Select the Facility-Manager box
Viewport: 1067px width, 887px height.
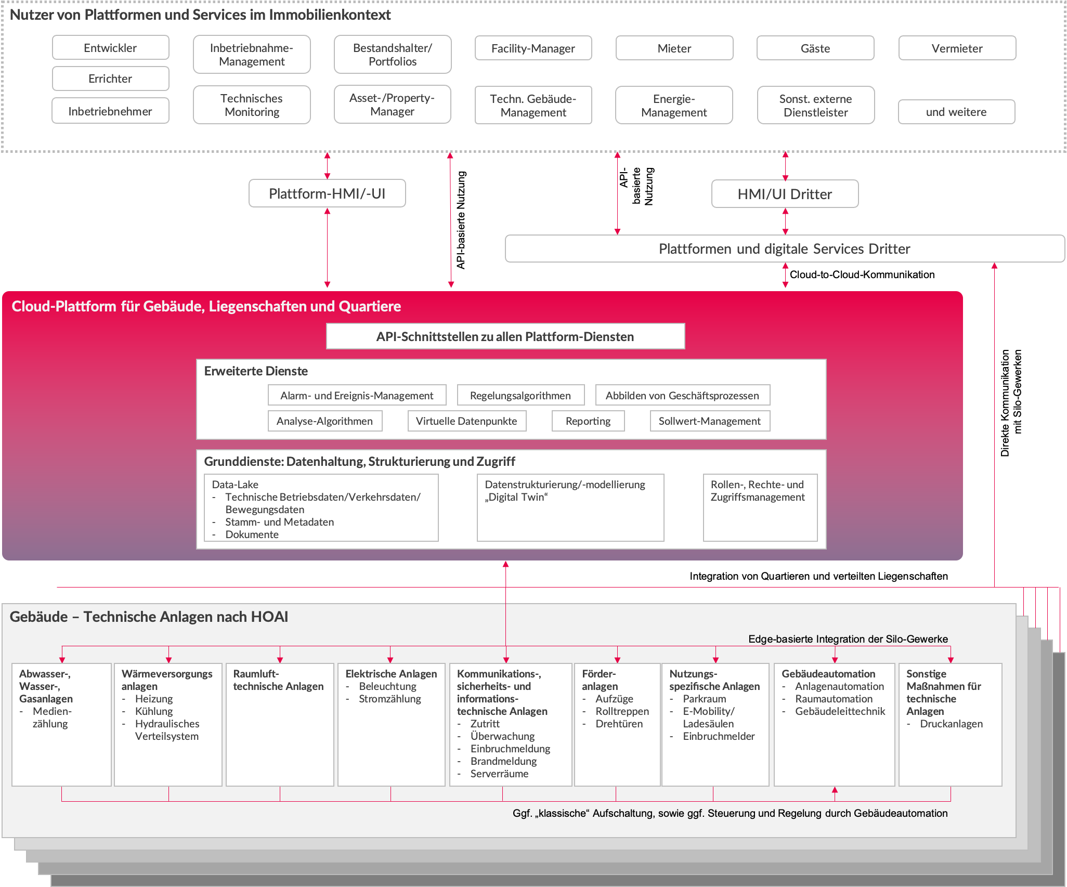(x=533, y=48)
